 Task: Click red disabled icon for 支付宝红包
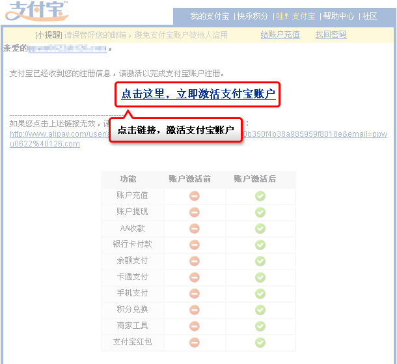(x=195, y=343)
